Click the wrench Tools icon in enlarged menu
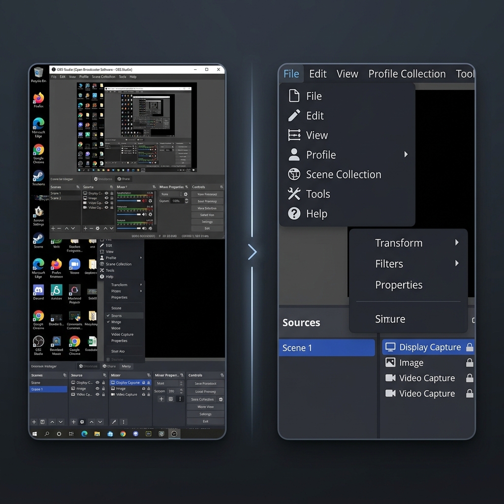The height and width of the screenshot is (504, 504). [x=294, y=194]
